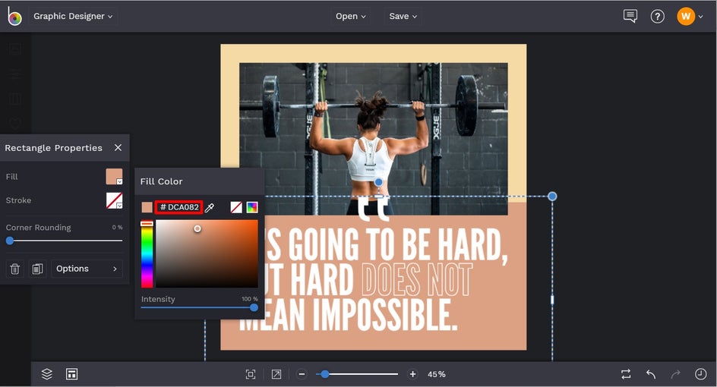Click the hex color field DCA082

(178, 207)
